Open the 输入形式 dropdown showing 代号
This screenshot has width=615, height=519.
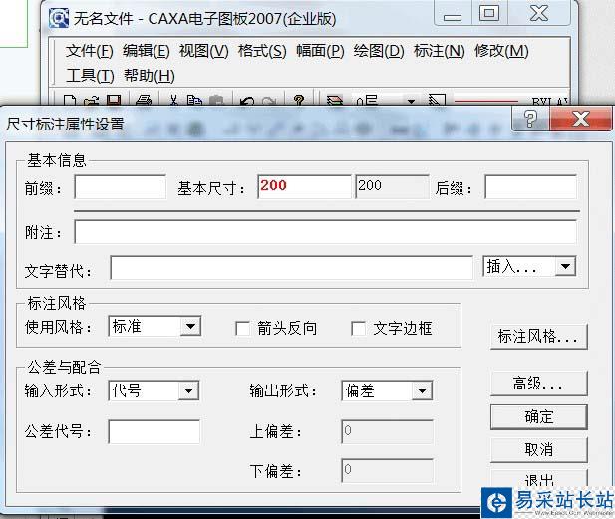[188, 390]
